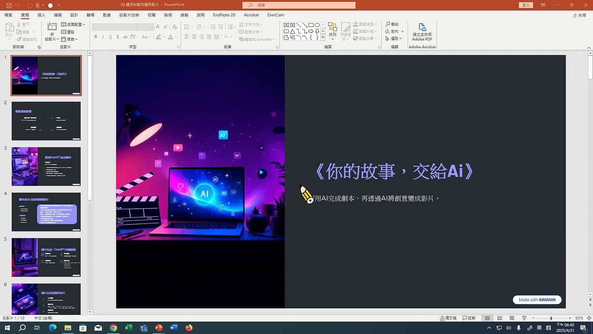Open the Section (章節) dropdown

[69, 39]
